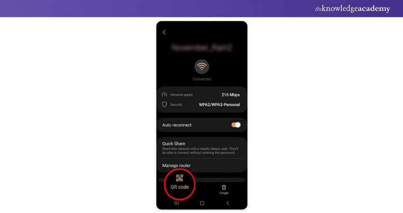
Task: Tap the navigation bar back chevron
Action: (x=228, y=203)
